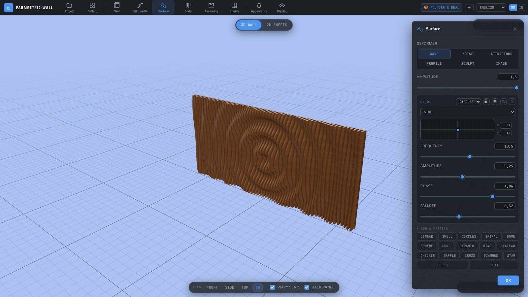Close the Surface panel
This screenshot has width=528, height=297.
click(515, 29)
